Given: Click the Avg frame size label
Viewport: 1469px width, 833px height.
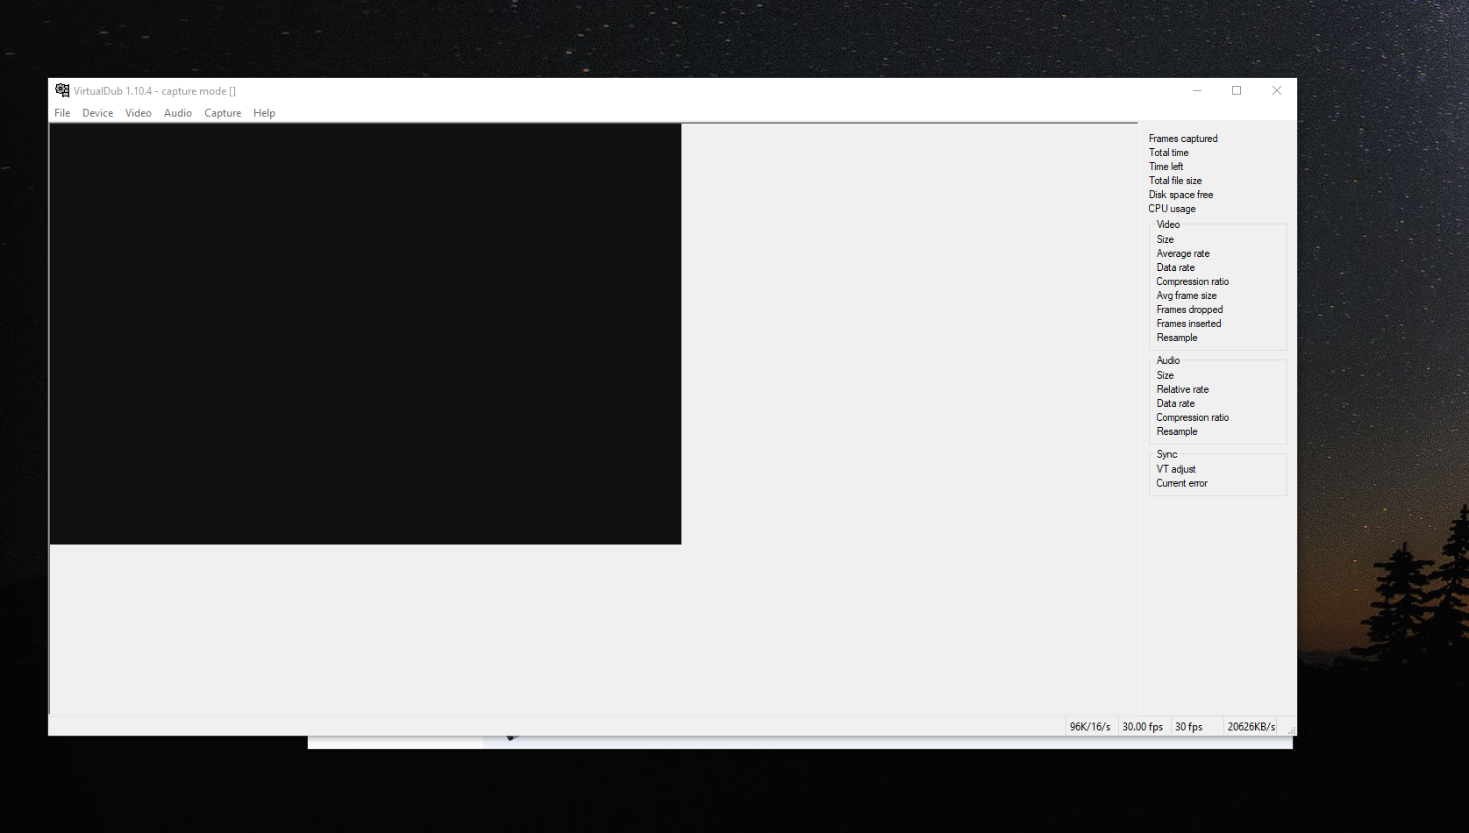Looking at the screenshot, I should [x=1186, y=295].
